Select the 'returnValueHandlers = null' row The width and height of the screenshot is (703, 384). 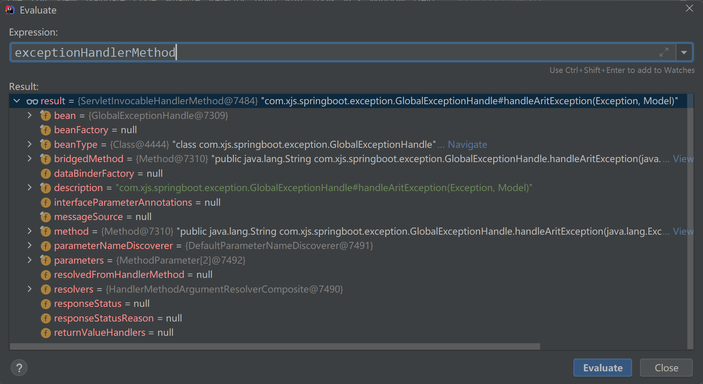(x=348, y=332)
